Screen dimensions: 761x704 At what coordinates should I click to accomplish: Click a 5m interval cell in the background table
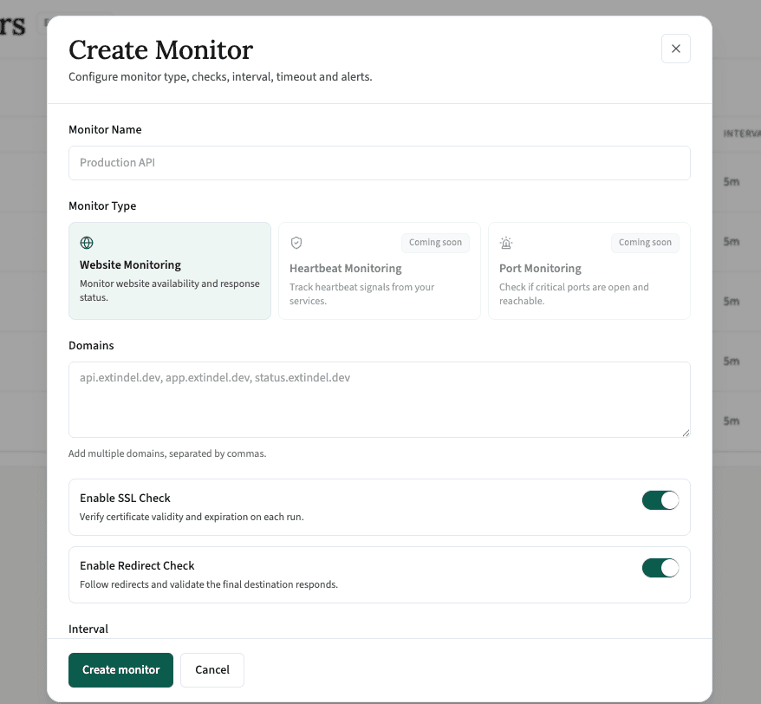(x=733, y=182)
